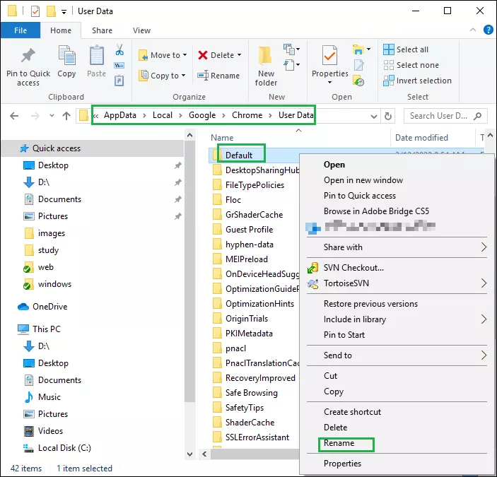Image resolution: width=497 pixels, height=477 pixels.
Task: Open the address bar history dropdown
Action: point(374,117)
